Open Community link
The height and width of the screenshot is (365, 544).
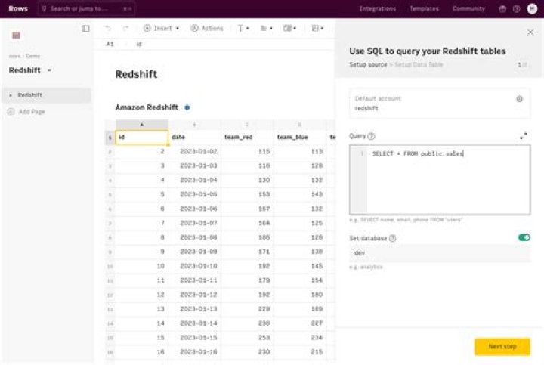click(x=468, y=8)
